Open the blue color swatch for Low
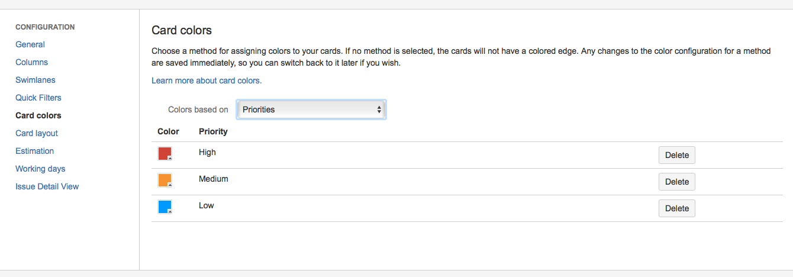 tap(165, 207)
